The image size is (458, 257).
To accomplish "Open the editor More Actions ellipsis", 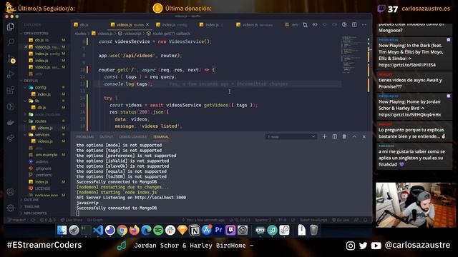I will (x=364, y=25).
